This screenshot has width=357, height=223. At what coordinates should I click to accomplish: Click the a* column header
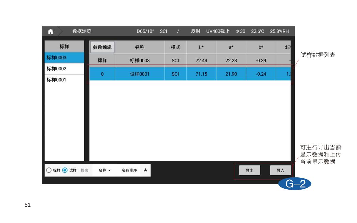coord(231,47)
